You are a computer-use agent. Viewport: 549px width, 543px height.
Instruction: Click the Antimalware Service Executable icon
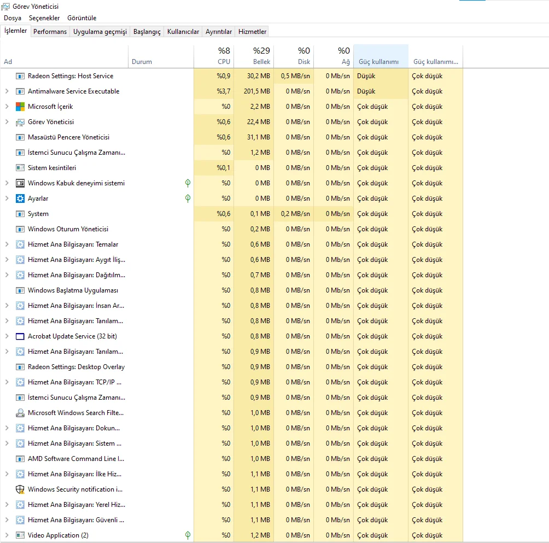click(20, 91)
